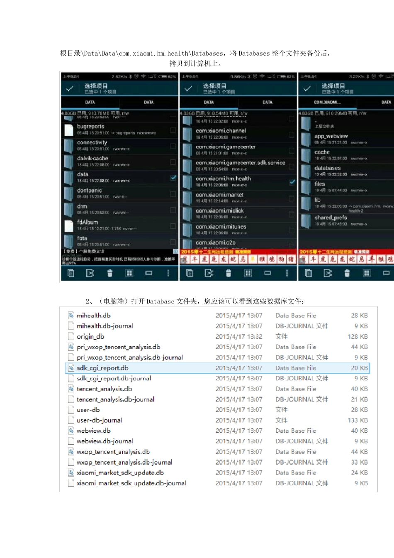This screenshot has height=558, width=394.
Task: Uncheck the com.xiaomi.hm.health checkbox
Action: [292, 182]
